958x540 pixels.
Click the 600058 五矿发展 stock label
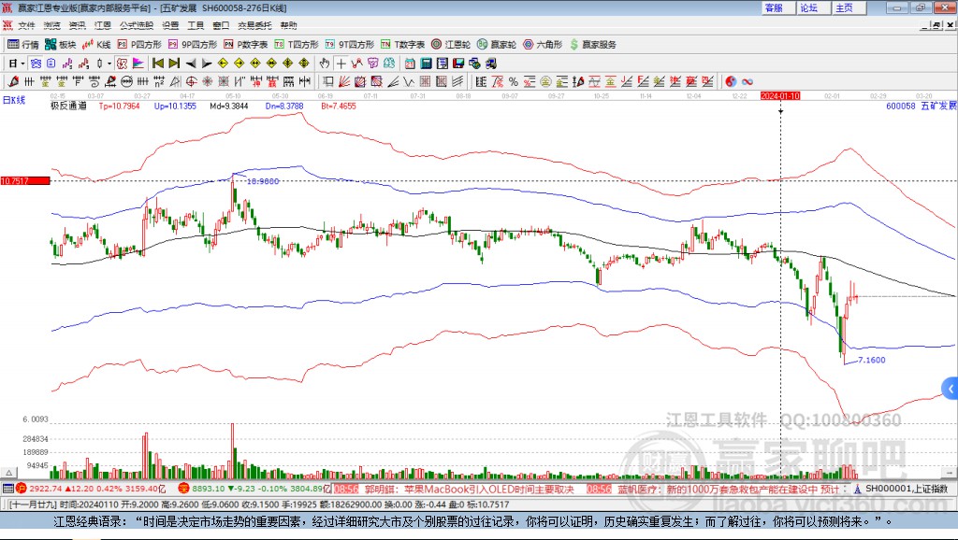(922, 106)
